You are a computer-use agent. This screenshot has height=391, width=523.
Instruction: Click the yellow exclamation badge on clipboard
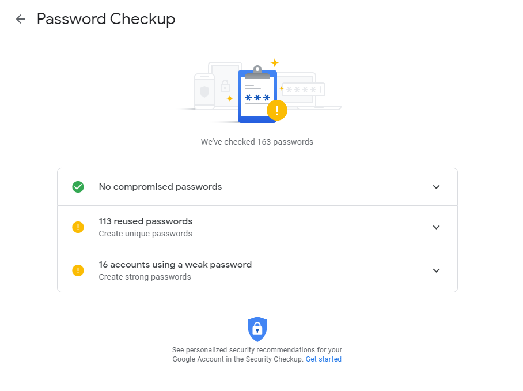(x=277, y=110)
